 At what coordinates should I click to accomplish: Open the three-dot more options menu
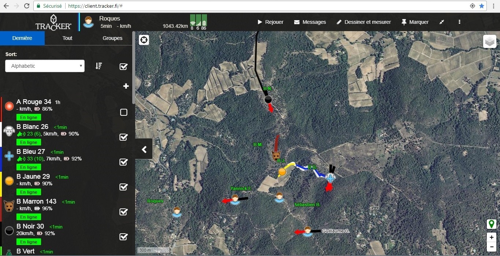coord(459,22)
